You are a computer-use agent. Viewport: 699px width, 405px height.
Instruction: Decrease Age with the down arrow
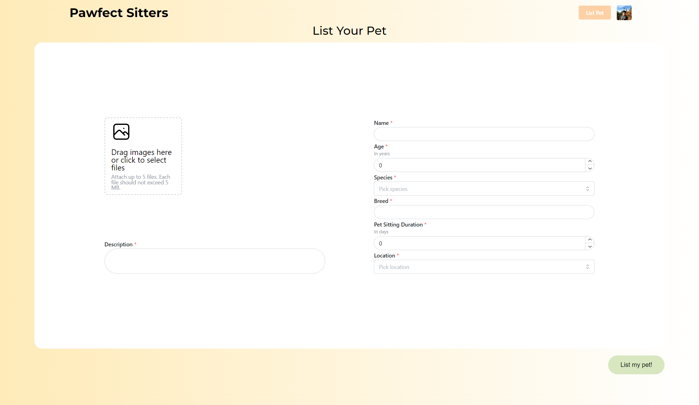(590, 169)
